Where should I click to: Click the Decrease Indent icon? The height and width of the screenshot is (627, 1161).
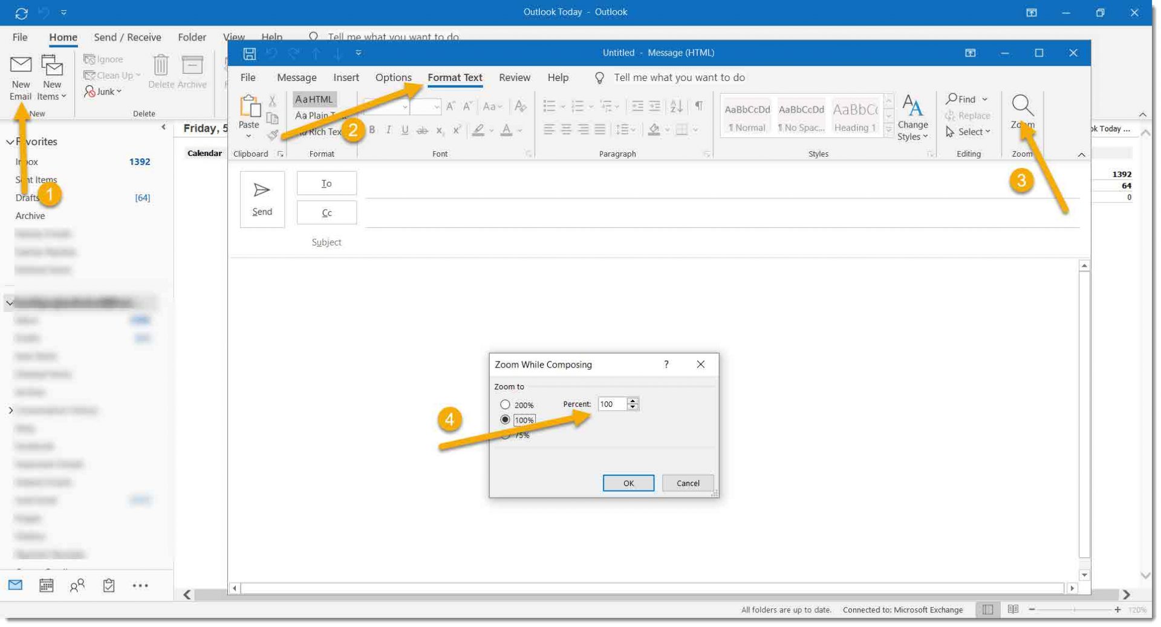pyautogui.click(x=637, y=106)
